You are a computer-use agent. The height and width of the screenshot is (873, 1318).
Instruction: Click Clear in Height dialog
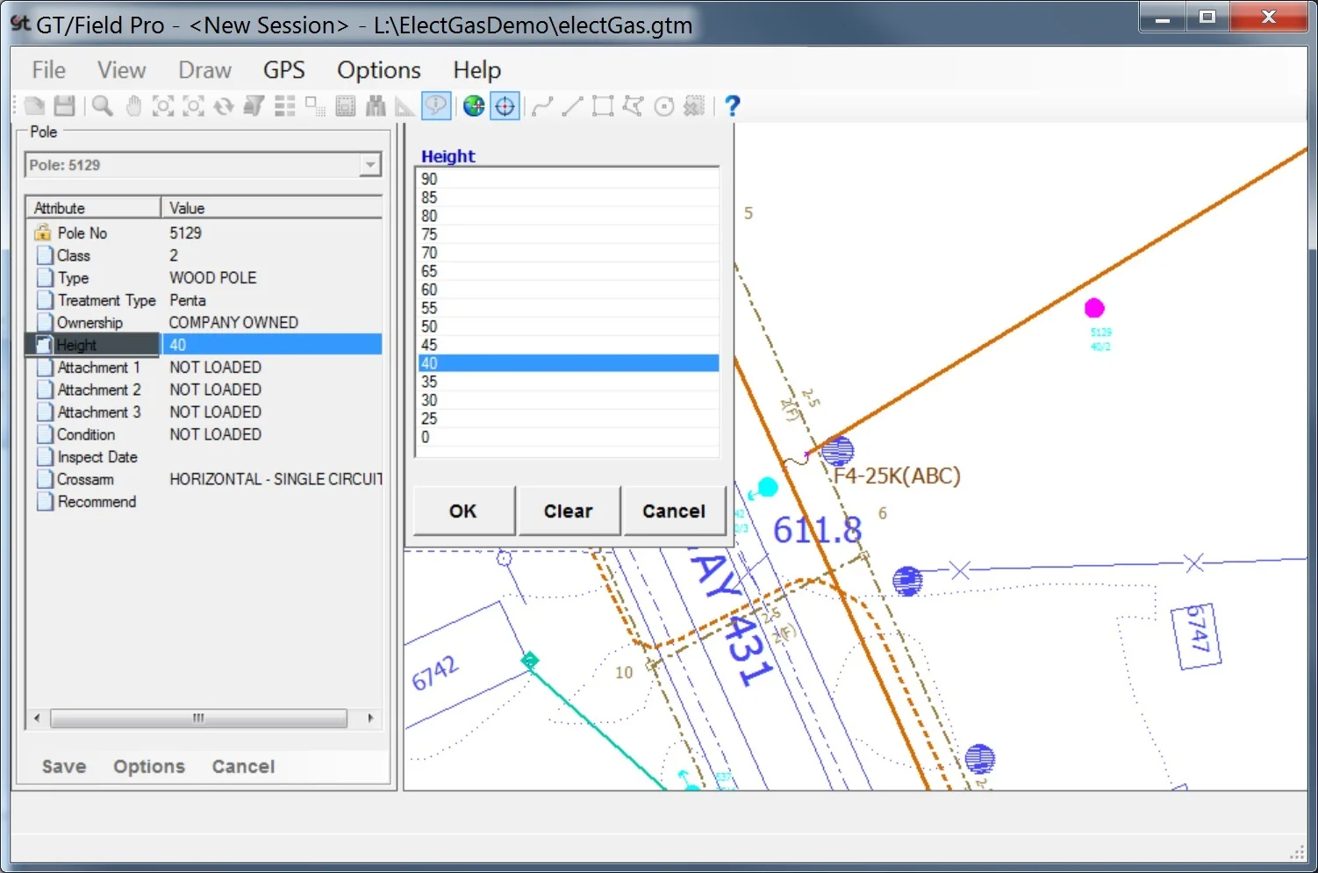click(569, 511)
